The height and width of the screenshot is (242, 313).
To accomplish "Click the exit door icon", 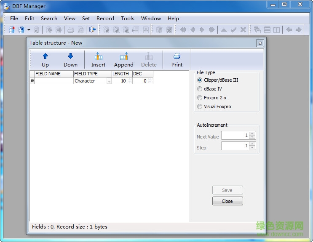I will [92, 30].
